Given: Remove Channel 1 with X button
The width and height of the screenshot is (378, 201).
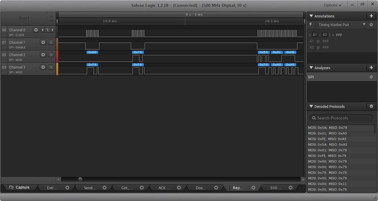Looking at the screenshot, I should click(51, 42).
